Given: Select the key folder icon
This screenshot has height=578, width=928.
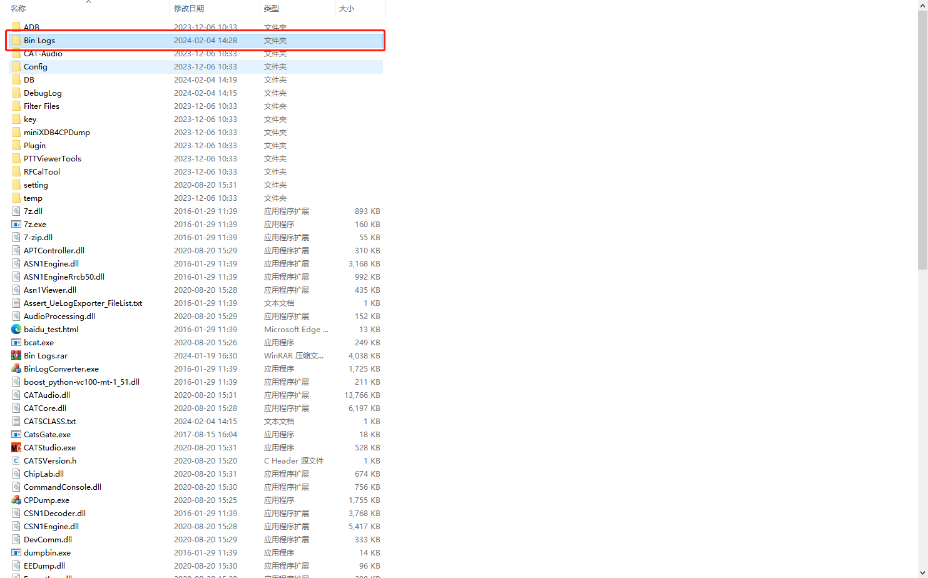Looking at the screenshot, I should coord(16,119).
